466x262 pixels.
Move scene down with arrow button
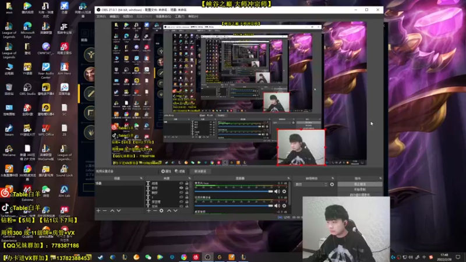[x=119, y=211]
